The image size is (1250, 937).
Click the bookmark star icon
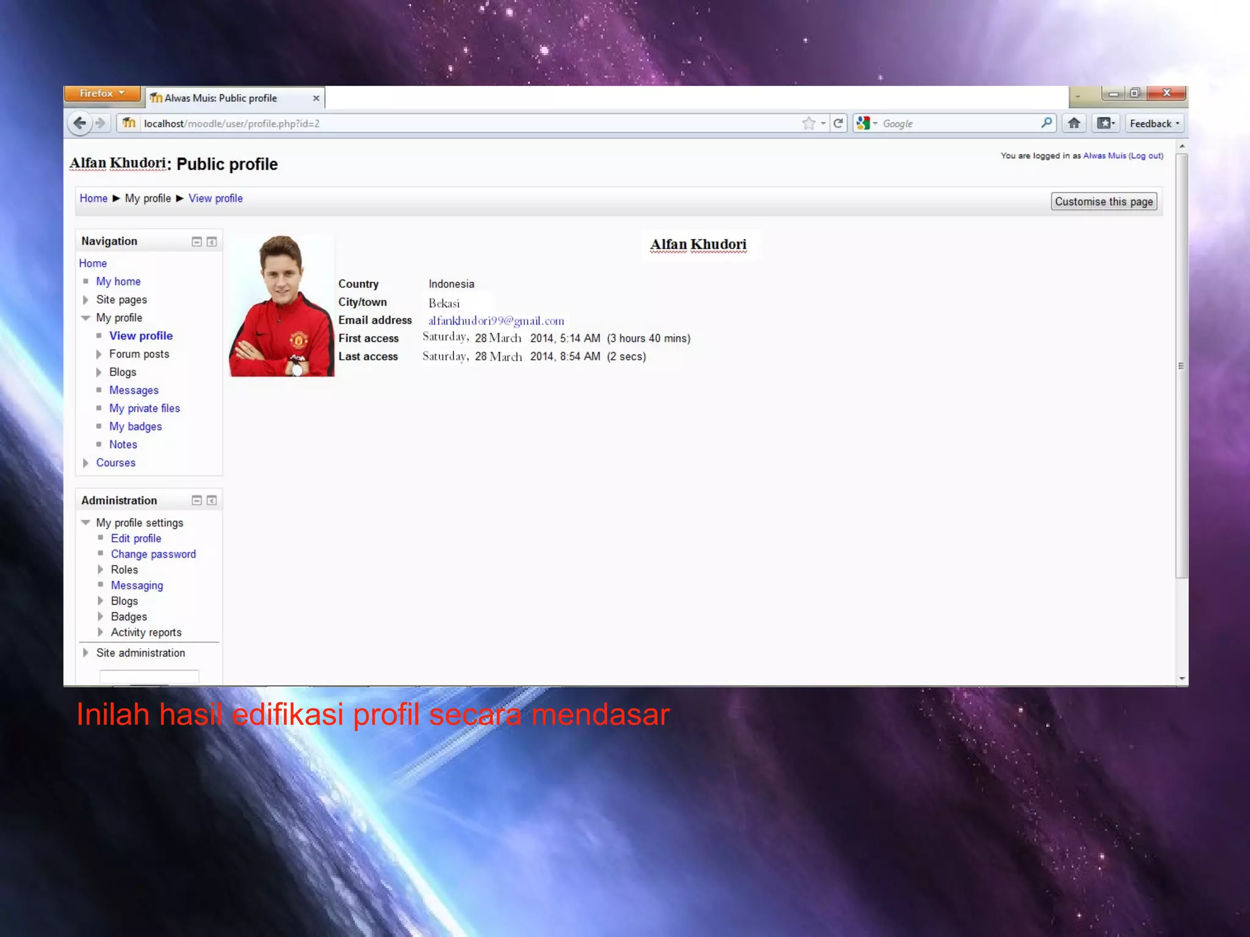click(x=809, y=123)
